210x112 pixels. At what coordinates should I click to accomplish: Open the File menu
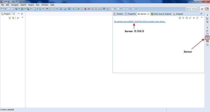(2, 5)
